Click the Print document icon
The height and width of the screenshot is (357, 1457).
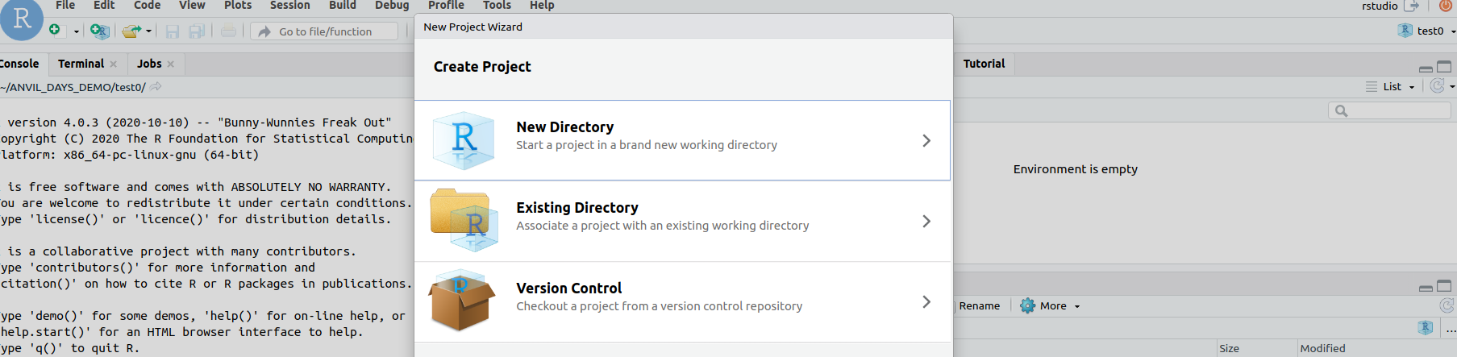(x=229, y=31)
